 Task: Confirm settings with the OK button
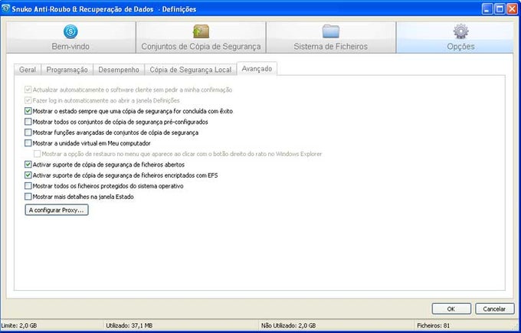451,309
